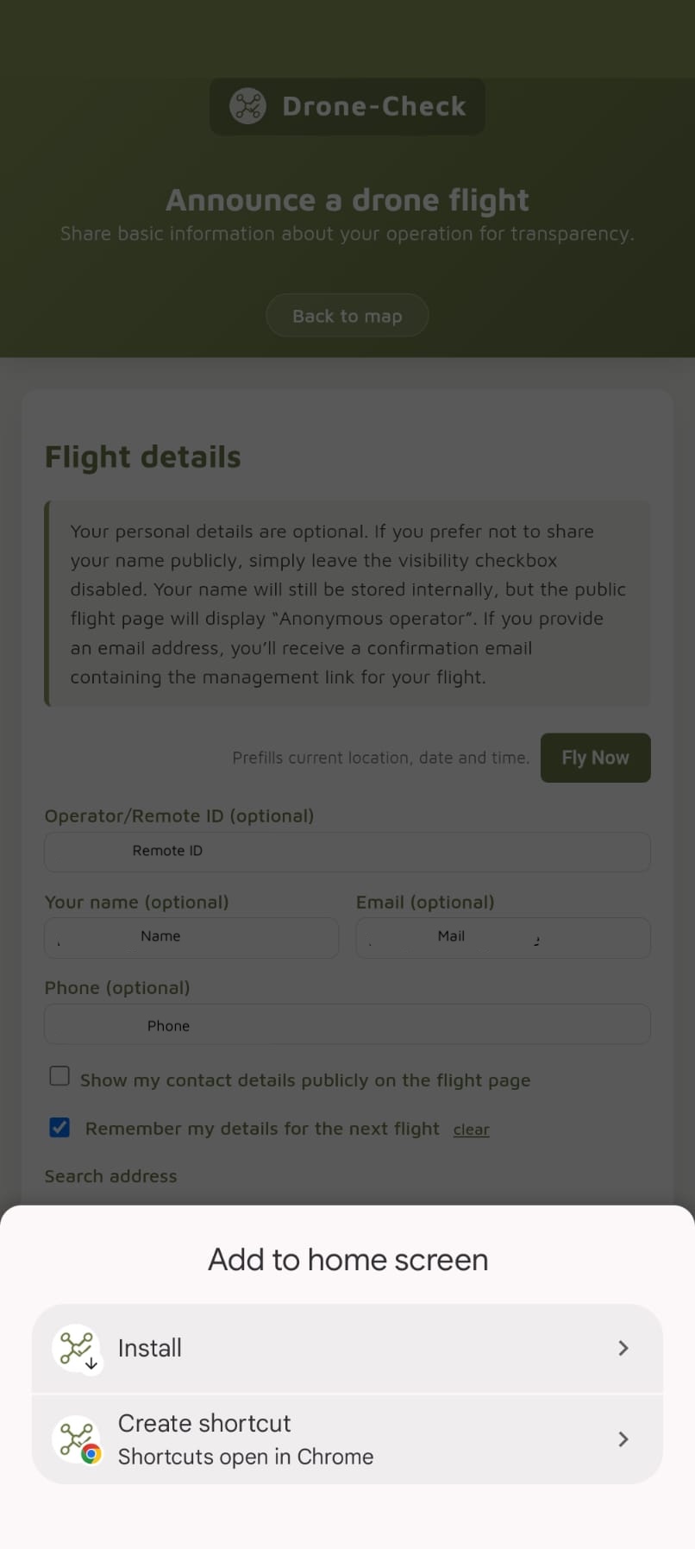Image resolution: width=695 pixels, height=1549 pixels.
Task: Click the small Chrome badge on the shortcut icon
Action: (90, 1453)
